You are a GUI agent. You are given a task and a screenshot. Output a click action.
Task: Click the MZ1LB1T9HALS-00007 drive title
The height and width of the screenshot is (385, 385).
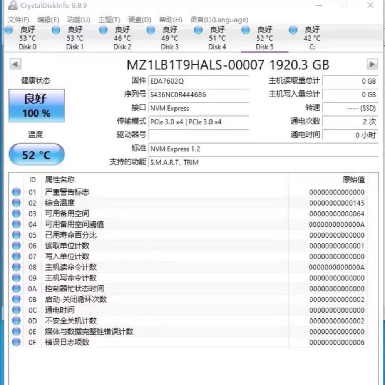(x=229, y=65)
